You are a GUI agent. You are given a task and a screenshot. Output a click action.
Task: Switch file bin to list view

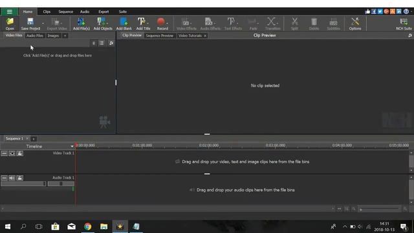[x=102, y=43]
